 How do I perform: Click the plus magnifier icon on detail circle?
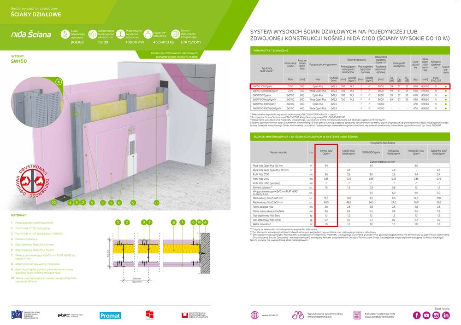59,81
